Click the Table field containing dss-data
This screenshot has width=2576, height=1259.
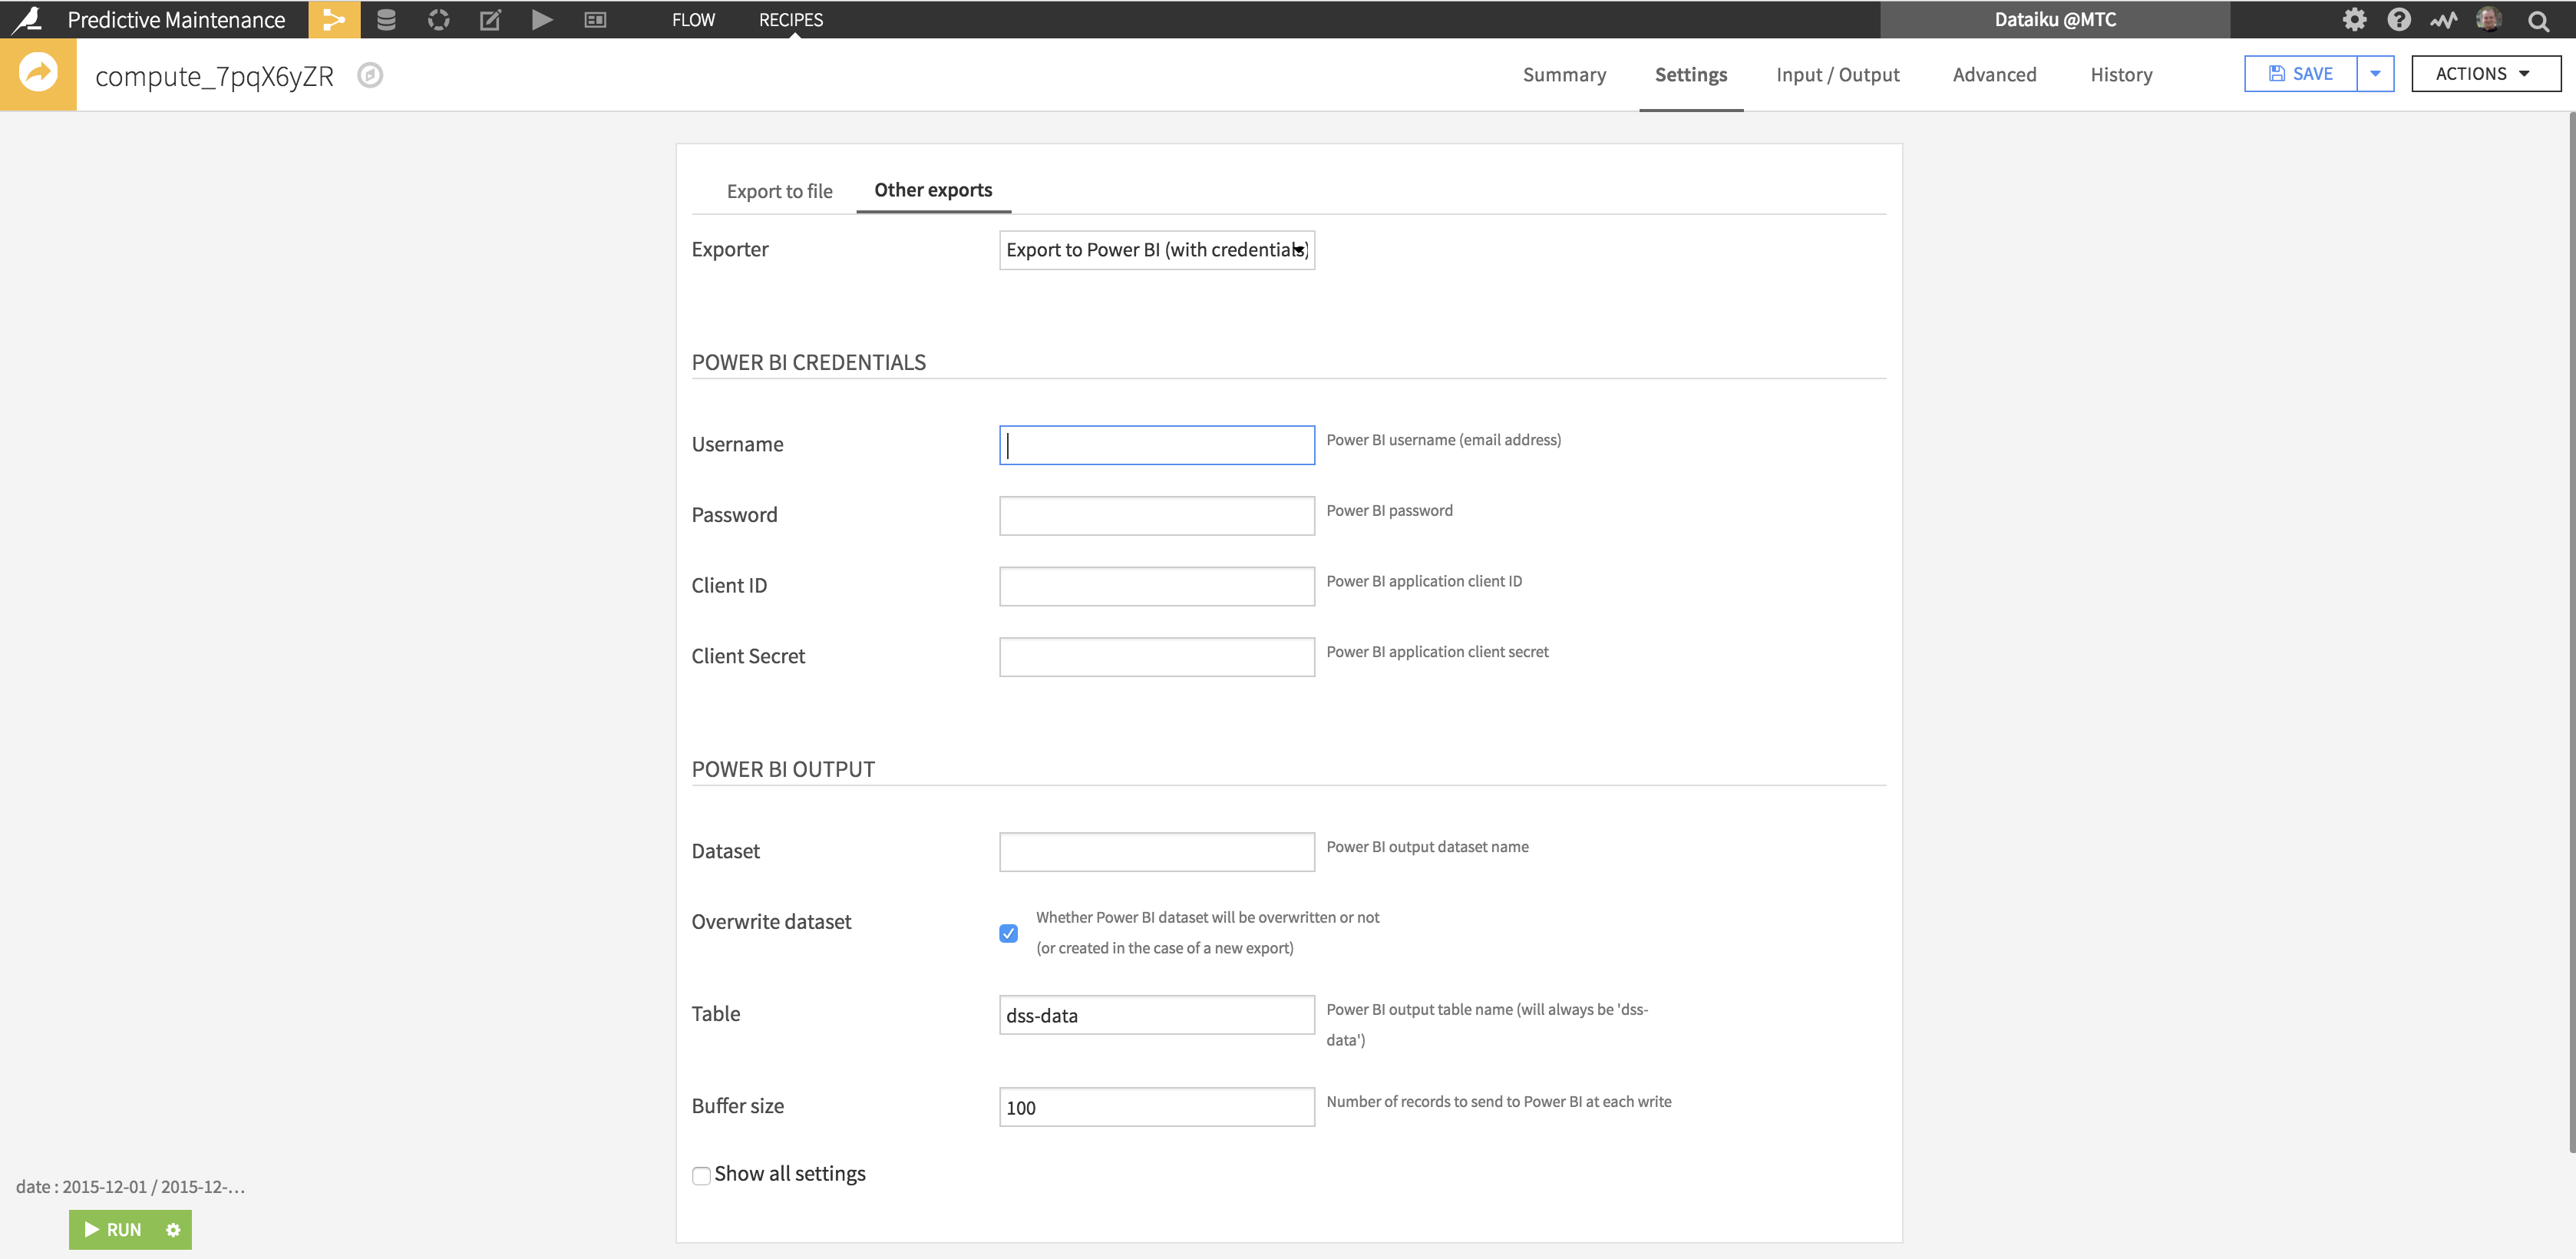point(1156,1015)
